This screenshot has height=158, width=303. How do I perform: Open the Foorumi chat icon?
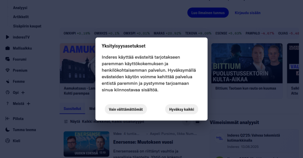pyautogui.click(x=7, y=59)
